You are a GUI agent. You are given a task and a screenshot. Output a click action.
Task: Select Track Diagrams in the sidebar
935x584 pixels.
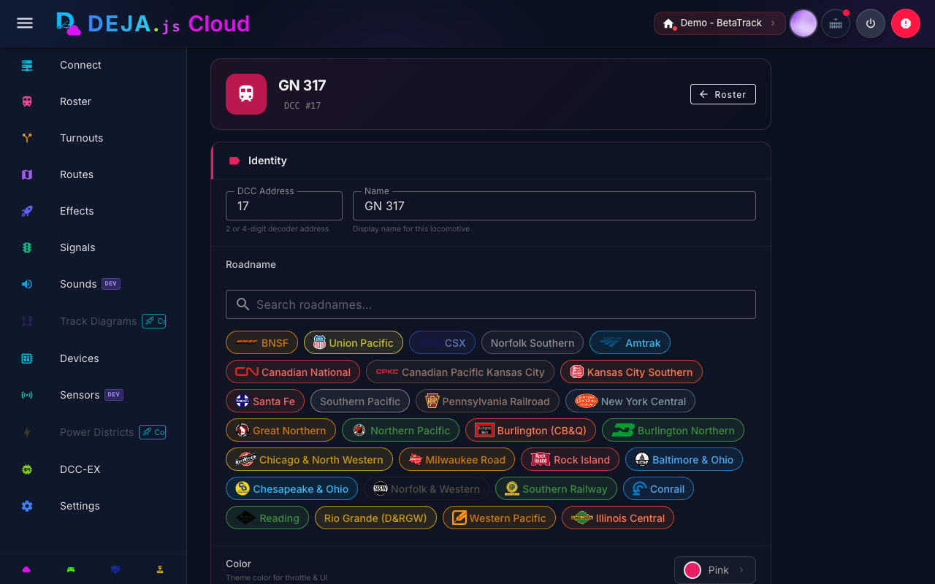point(93,321)
